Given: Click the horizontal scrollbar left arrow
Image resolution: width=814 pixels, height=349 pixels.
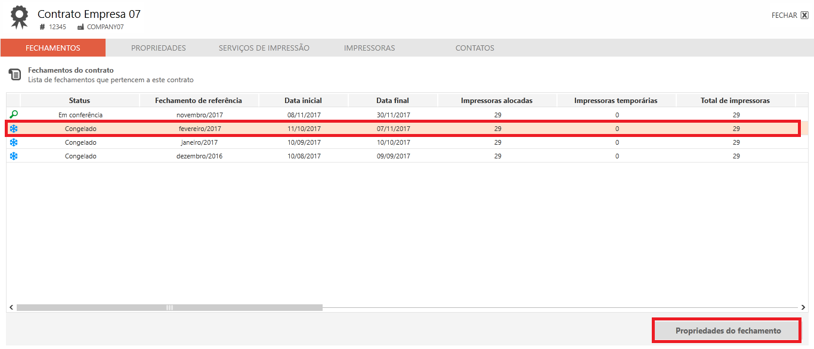Looking at the screenshot, I should point(11,307).
